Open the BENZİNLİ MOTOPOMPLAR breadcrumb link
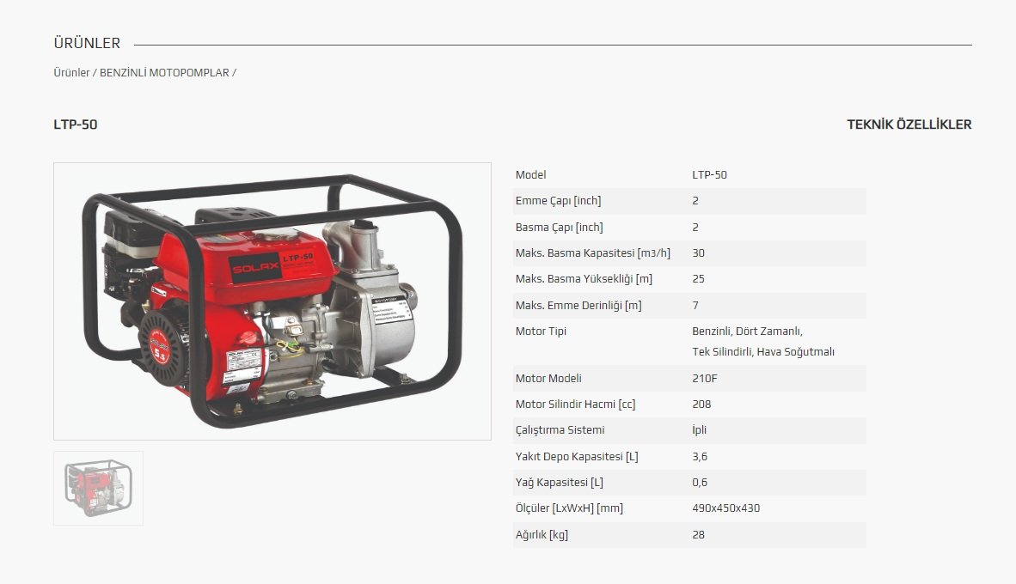 pos(164,72)
